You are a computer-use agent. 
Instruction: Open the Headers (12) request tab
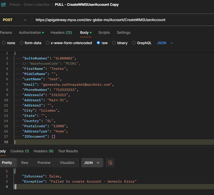(61, 33)
